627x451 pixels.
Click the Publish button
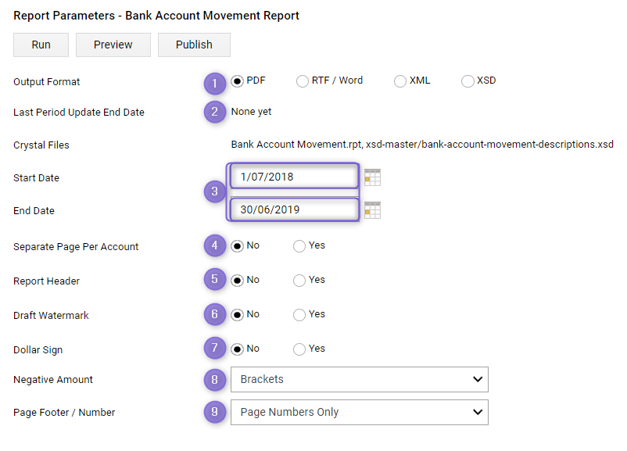(x=194, y=45)
